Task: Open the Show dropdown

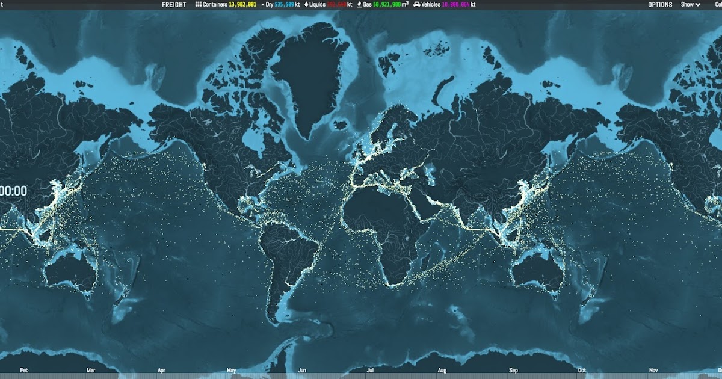Action: pos(689,5)
